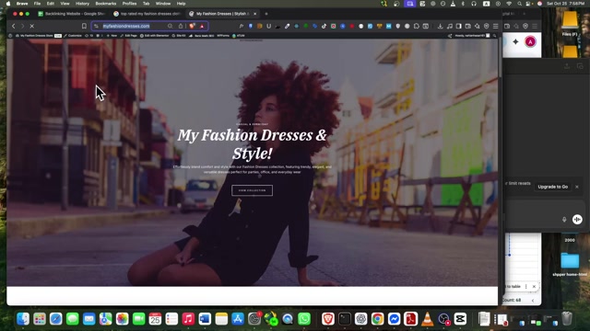Open Safari from the Dock
Viewport: 590px width, 331px height.
pyautogui.click(x=56, y=319)
